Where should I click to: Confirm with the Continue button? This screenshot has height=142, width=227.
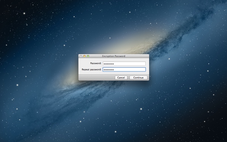(x=138, y=78)
